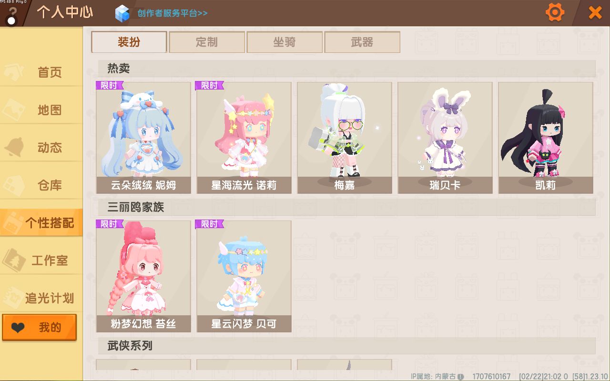
Task: Open the 我的 button
Action: coord(39,328)
